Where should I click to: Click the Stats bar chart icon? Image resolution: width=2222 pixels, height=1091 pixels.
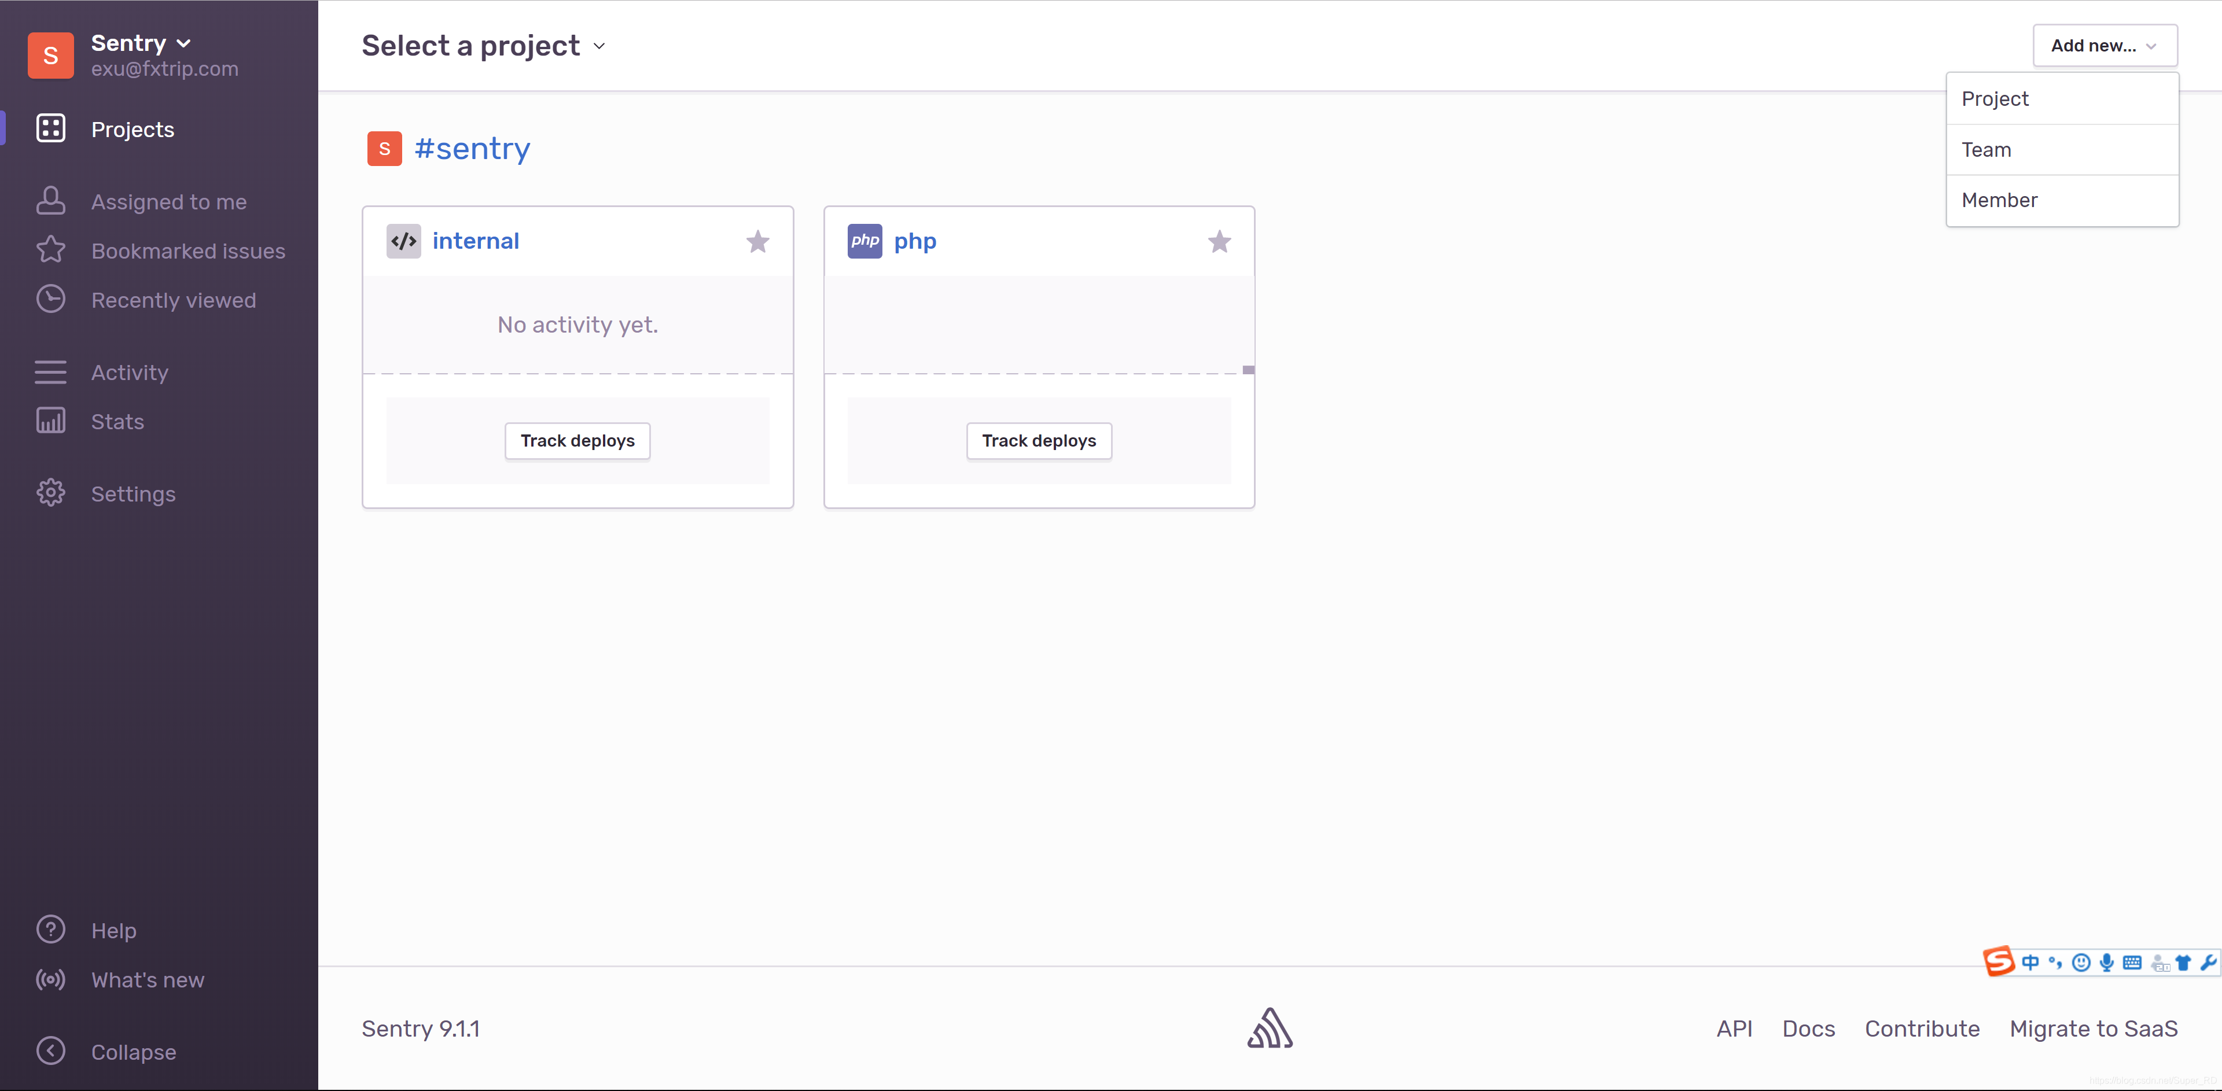coord(51,421)
